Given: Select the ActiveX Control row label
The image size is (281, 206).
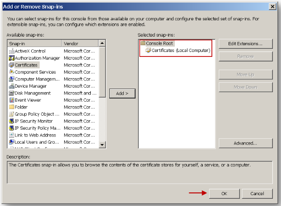Looking at the screenshot, I should 30,51.
